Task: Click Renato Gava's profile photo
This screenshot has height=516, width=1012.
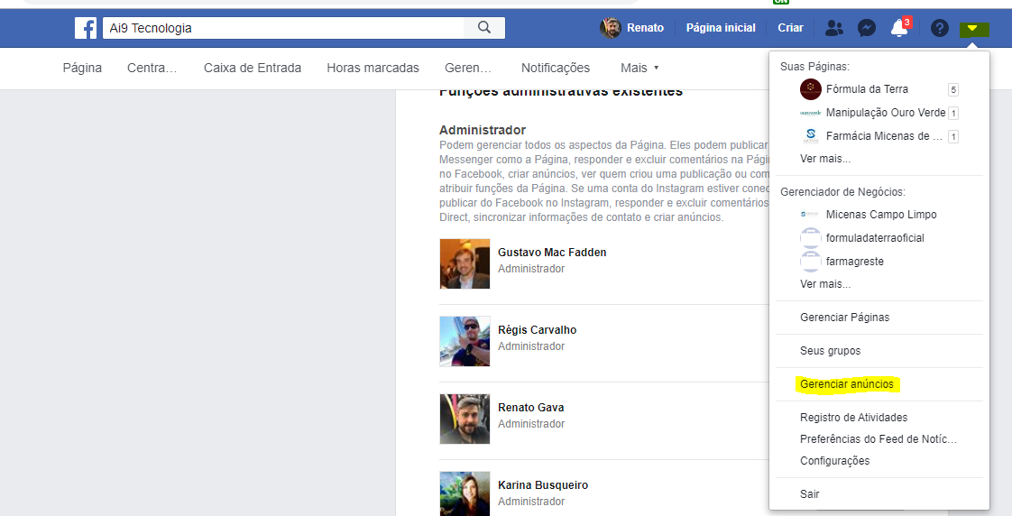Action: pyautogui.click(x=465, y=419)
